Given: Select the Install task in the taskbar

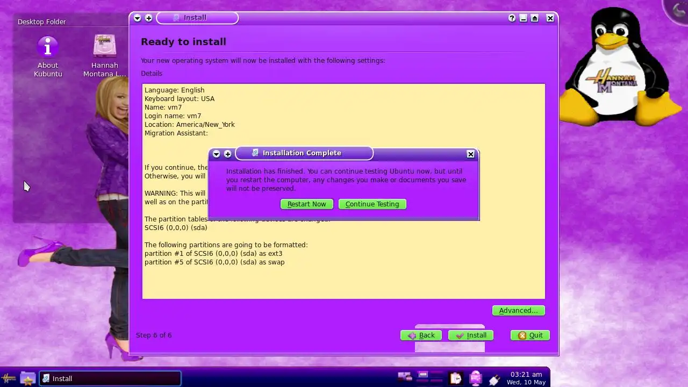Looking at the screenshot, I should [x=110, y=378].
